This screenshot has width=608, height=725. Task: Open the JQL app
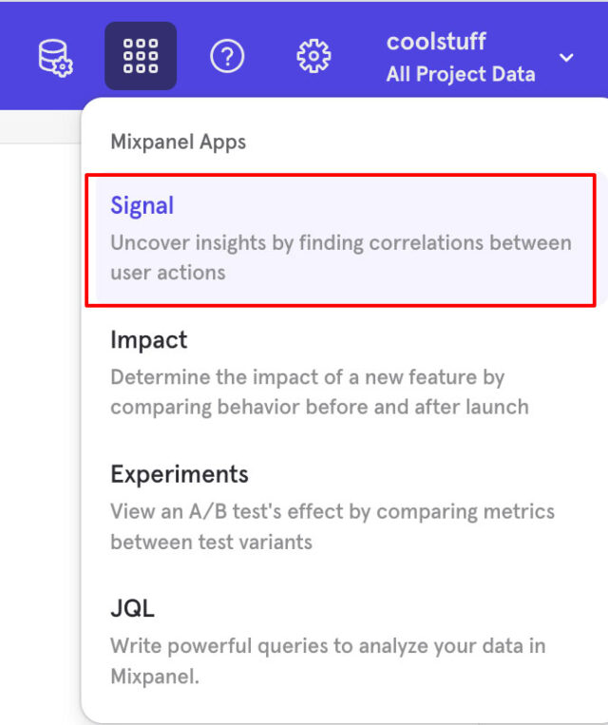tap(133, 608)
